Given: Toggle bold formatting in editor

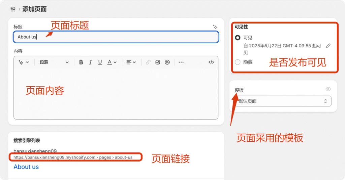Looking at the screenshot, I should (x=81, y=62).
